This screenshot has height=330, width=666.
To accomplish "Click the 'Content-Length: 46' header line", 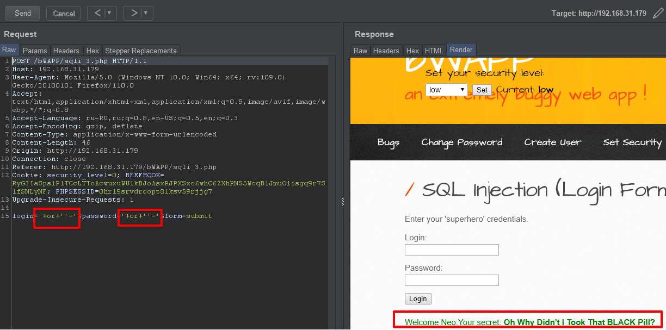I will 51,142.
